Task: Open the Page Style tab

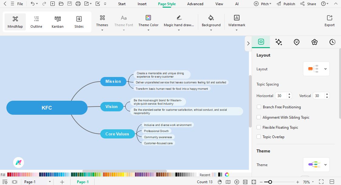Action: (x=167, y=4)
